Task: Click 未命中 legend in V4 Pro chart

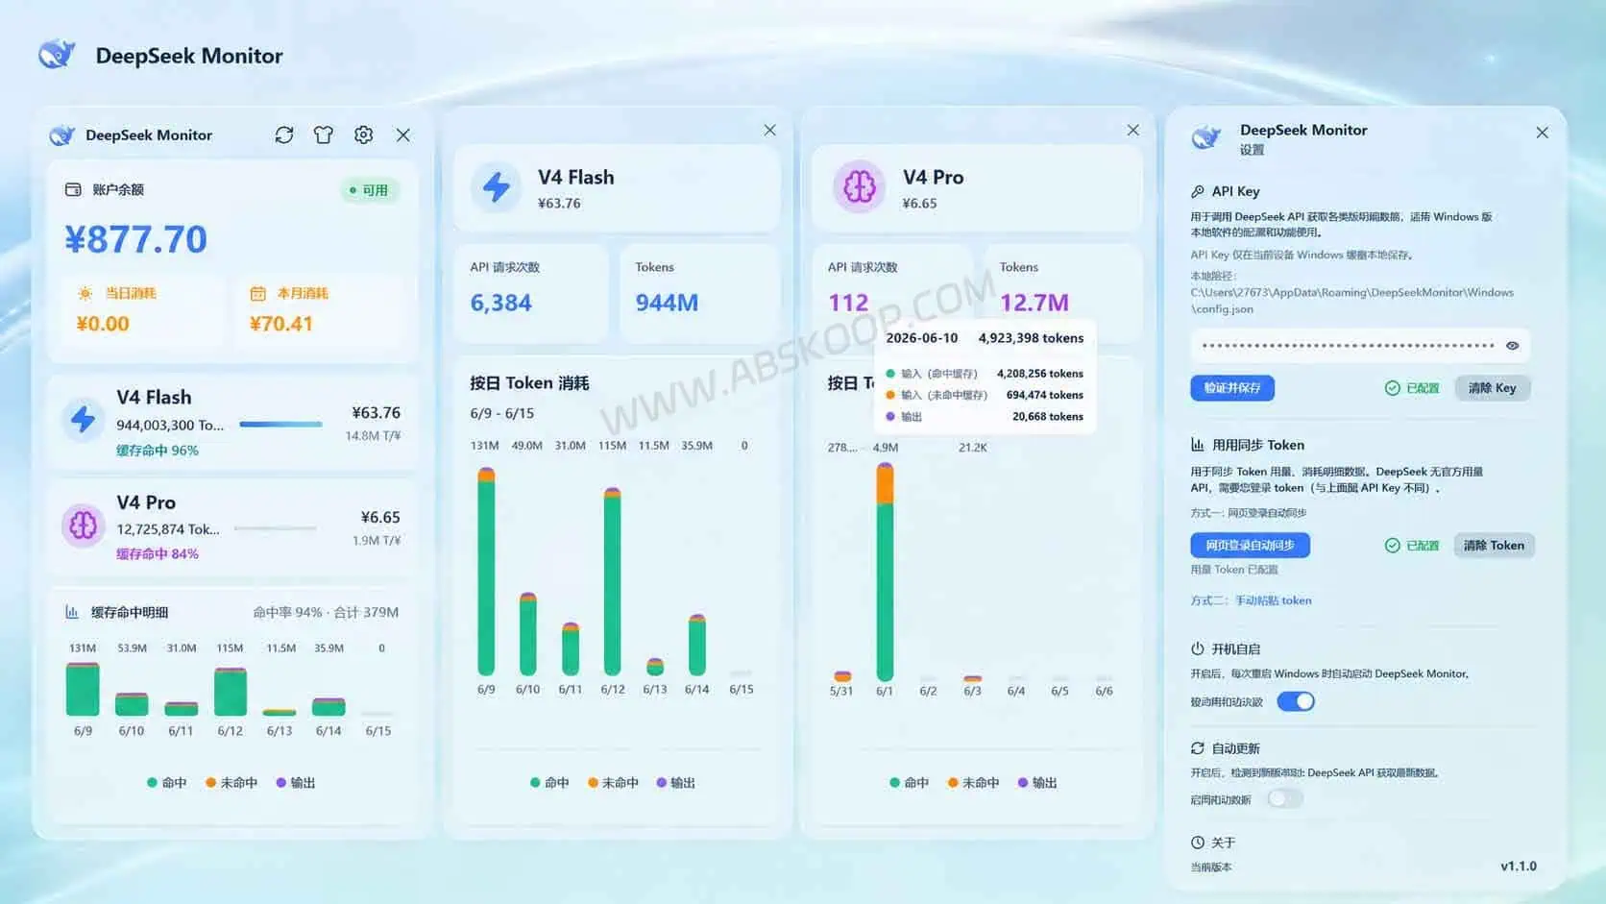Action: point(973,783)
